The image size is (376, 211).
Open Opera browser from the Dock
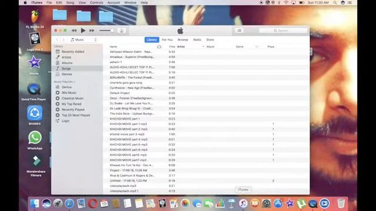coord(93,203)
